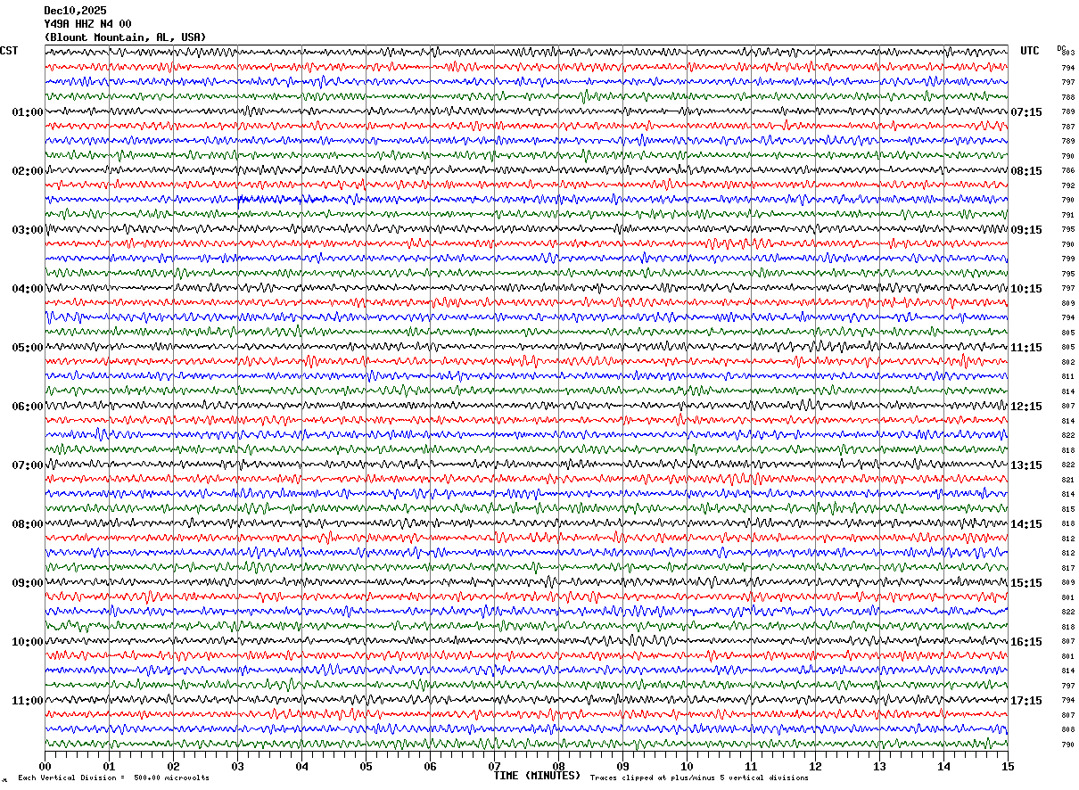1079x790 pixels.
Task: Click the 17:15 UTC time label
Action: [1026, 701]
